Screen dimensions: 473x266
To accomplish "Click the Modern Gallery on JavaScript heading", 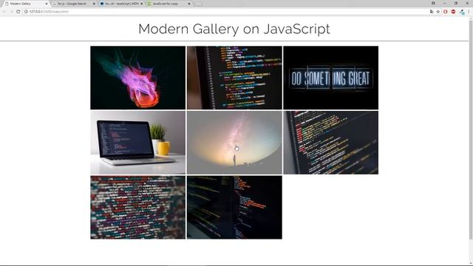I will [x=234, y=30].
